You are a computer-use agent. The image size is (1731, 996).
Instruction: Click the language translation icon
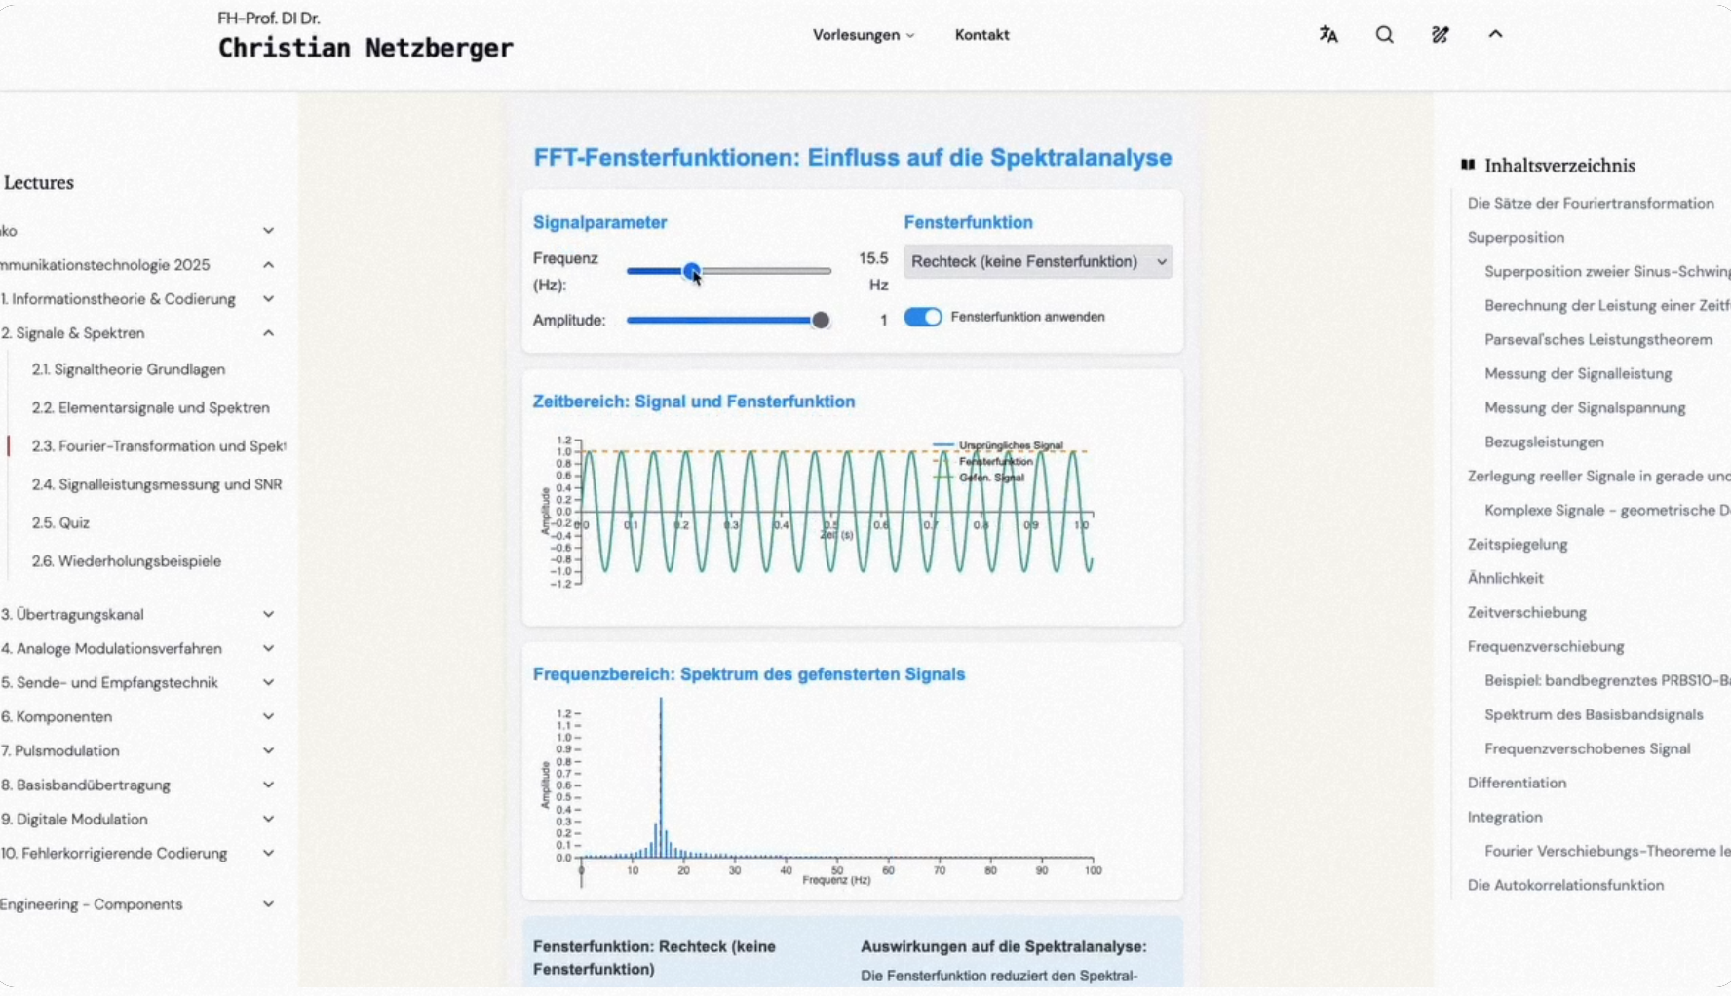[1328, 35]
